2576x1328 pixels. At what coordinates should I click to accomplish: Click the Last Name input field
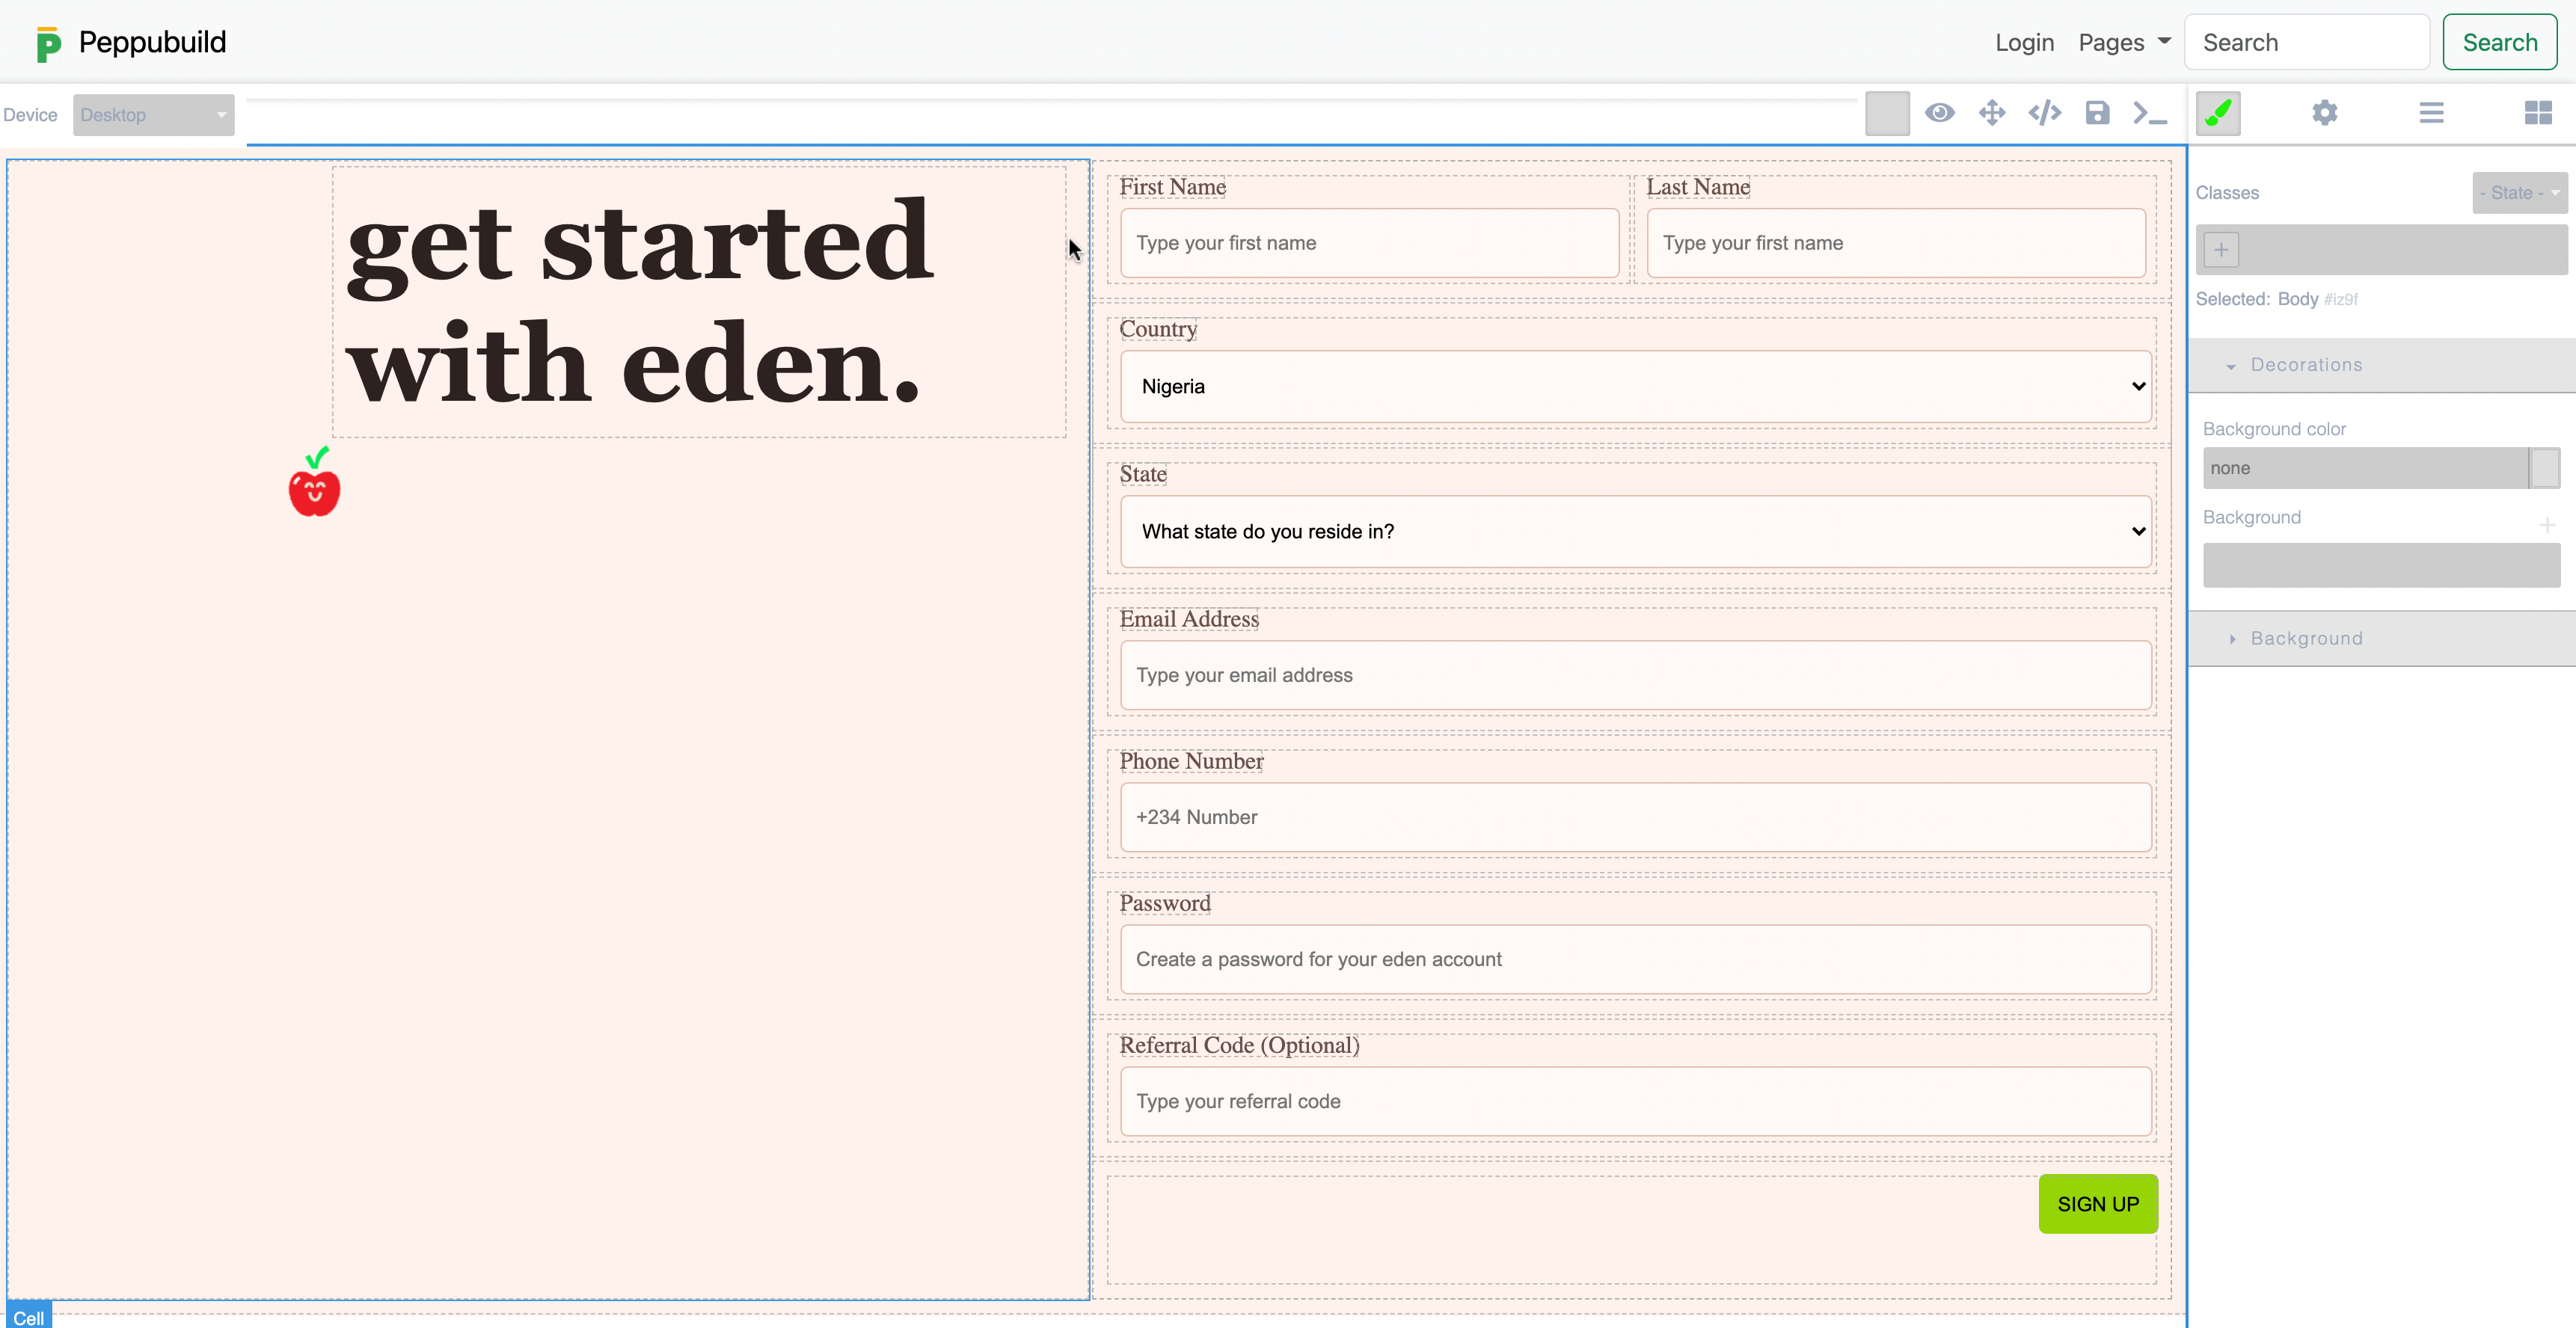[1896, 243]
